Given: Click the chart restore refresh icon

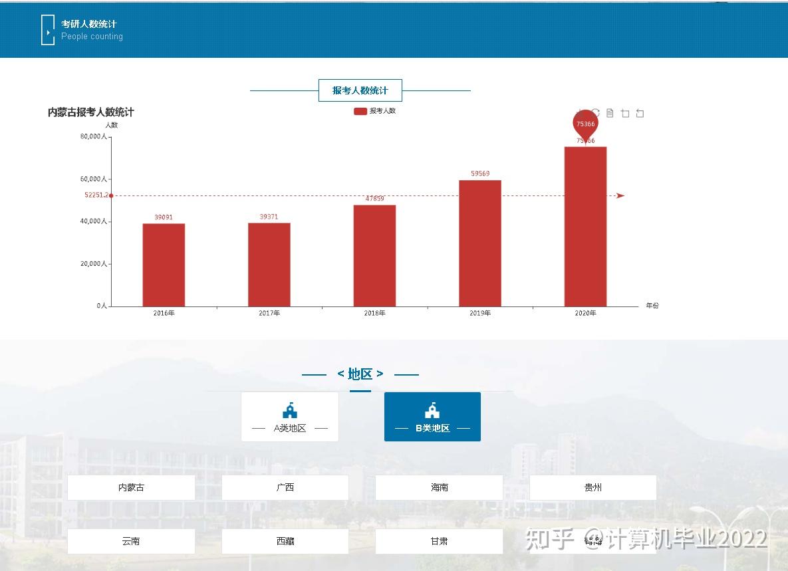Looking at the screenshot, I should pyautogui.click(x=595, y=113).
